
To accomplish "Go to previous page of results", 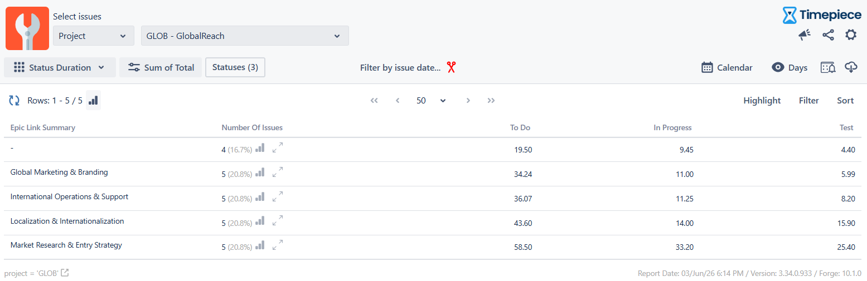I will (x=398, y=101).
